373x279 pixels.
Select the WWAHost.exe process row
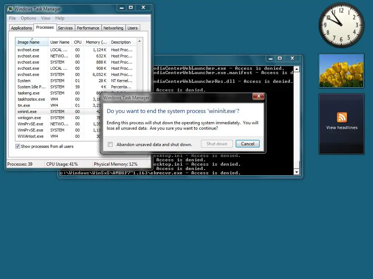(x=58, y=136)
